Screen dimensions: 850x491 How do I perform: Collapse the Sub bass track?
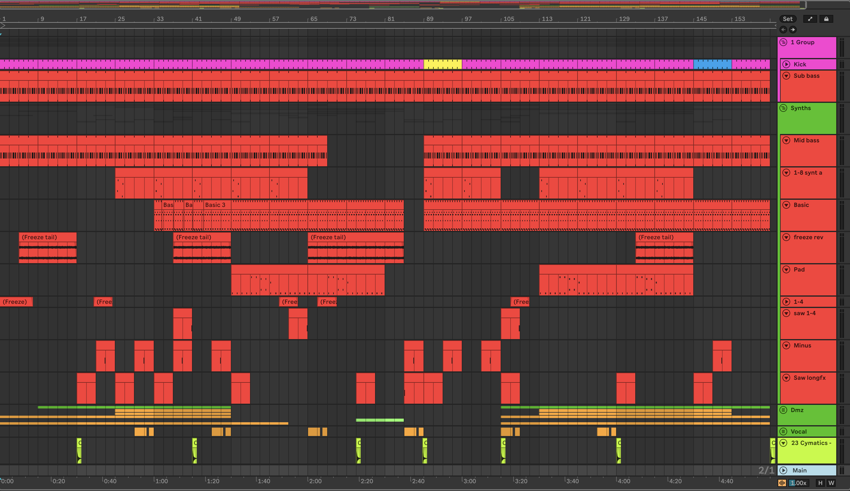pos(786,76)
